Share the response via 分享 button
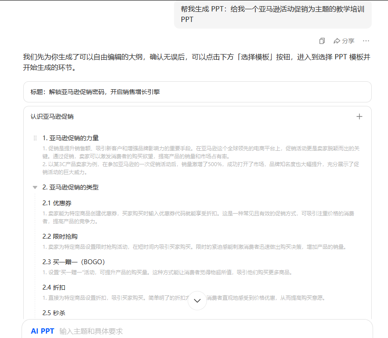 click(344, 41)
